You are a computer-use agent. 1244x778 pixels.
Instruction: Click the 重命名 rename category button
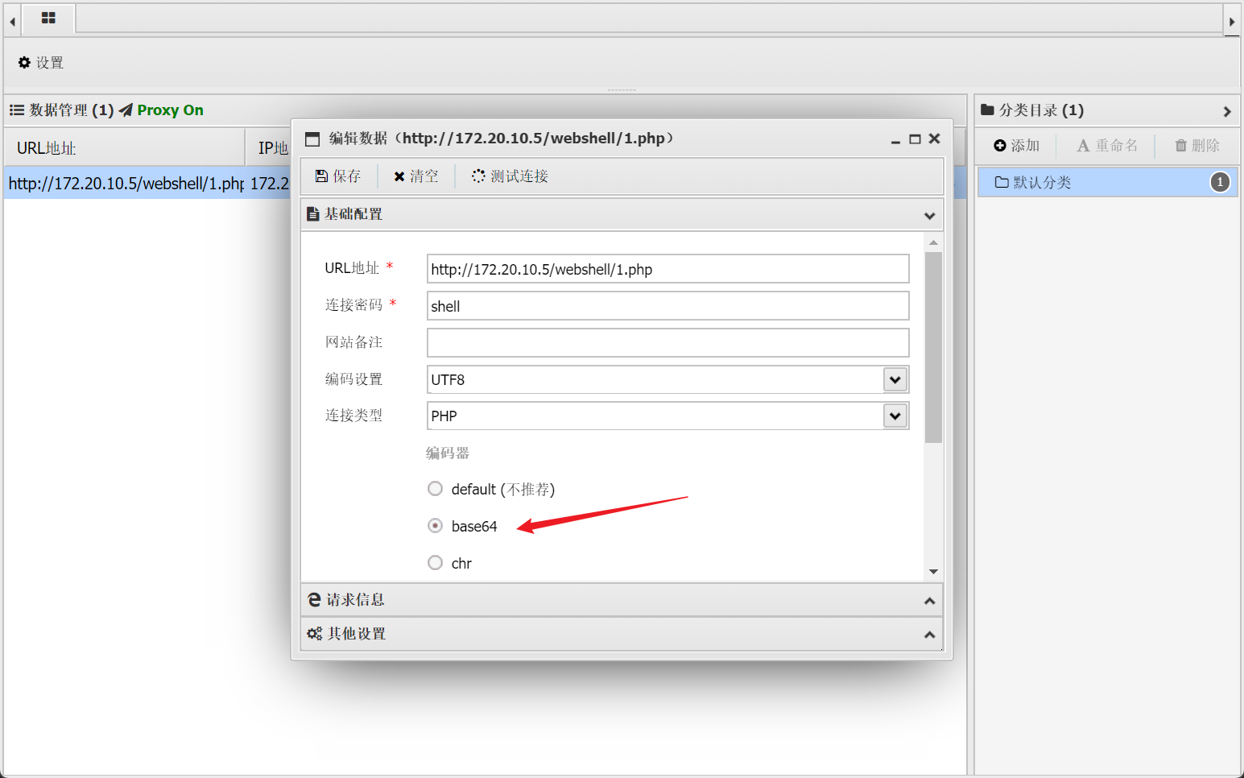[1107, 146]
